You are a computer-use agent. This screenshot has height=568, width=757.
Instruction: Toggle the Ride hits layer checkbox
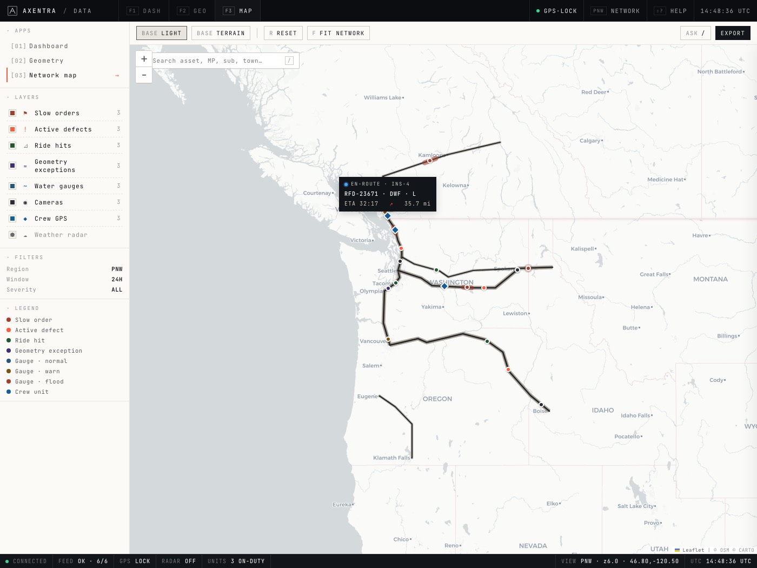coord(12,146)
